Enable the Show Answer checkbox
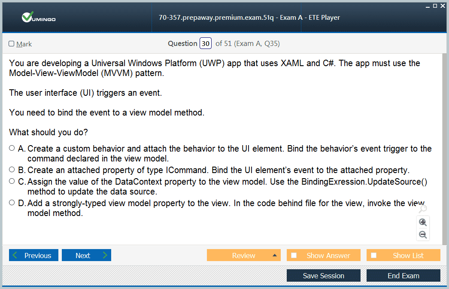449x289 pixels. (x=294, y=256)
